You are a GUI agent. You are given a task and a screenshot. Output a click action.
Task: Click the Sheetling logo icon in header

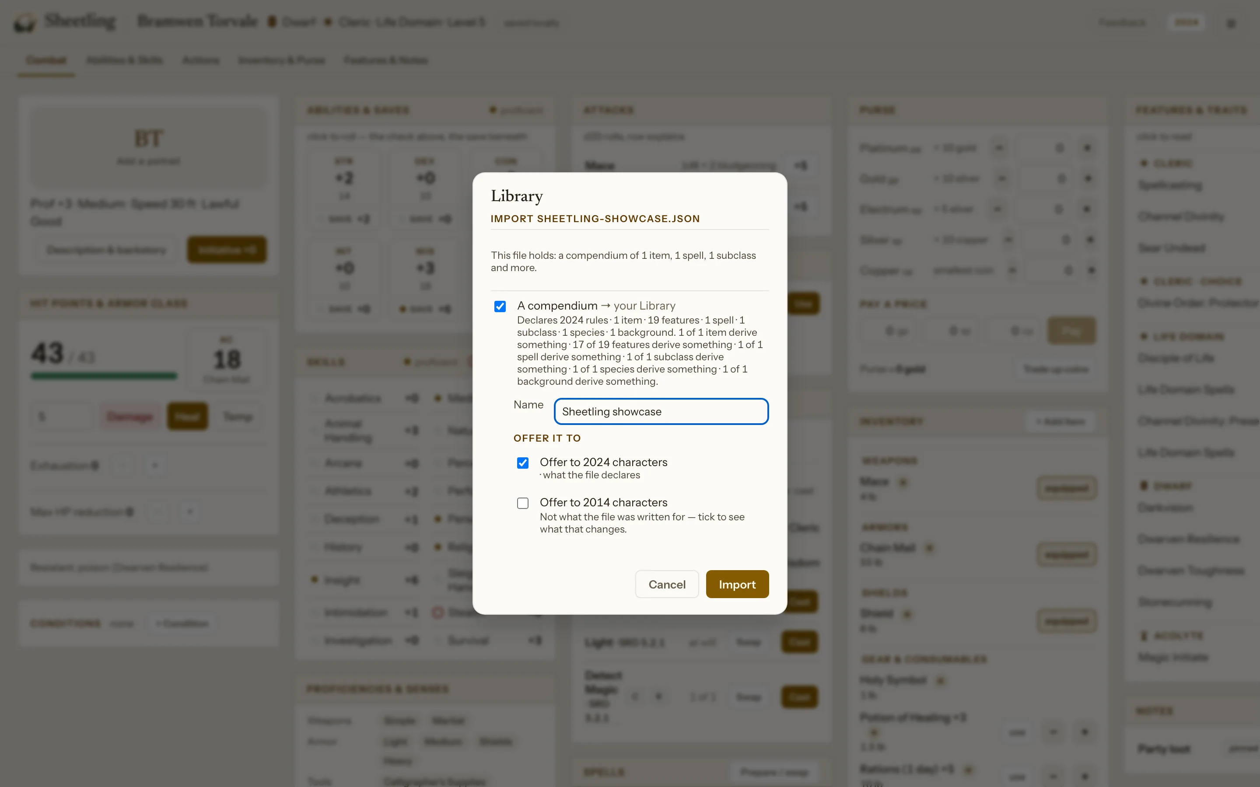pos(25,22)
